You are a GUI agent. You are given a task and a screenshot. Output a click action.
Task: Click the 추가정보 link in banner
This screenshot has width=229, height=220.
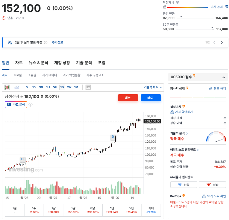pos(57,42)
